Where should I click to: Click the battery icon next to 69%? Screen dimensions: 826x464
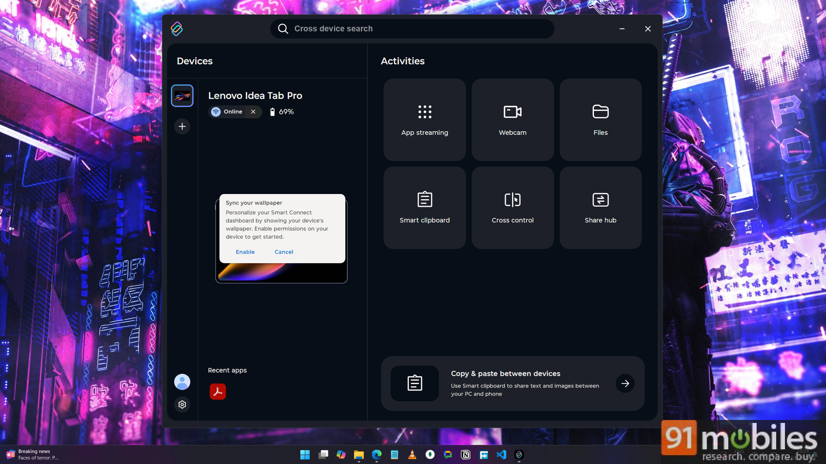click(273, 112)
